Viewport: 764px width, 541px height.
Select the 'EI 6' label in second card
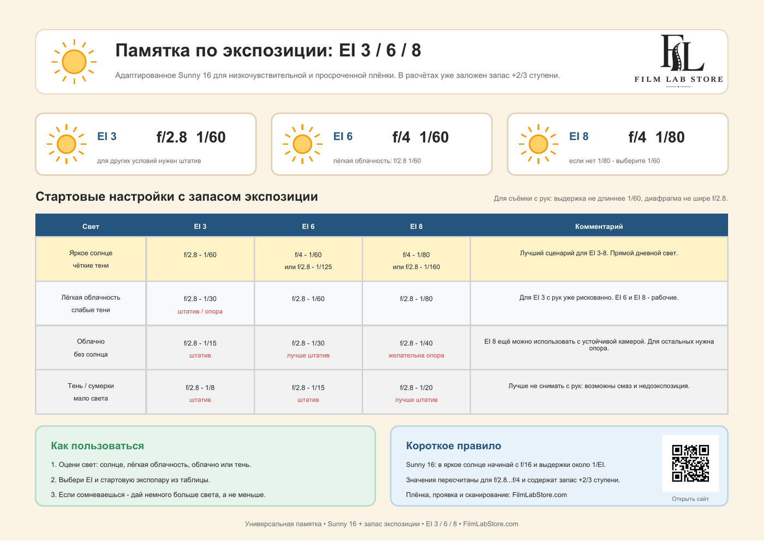pos(343,136)
